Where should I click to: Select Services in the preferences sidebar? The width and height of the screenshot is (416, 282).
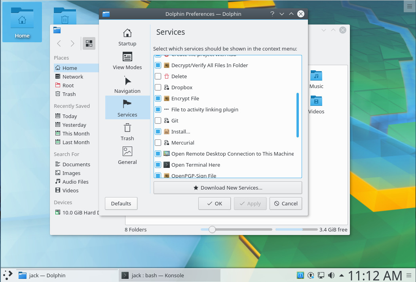pyautogui.click(x=127, y=107)
